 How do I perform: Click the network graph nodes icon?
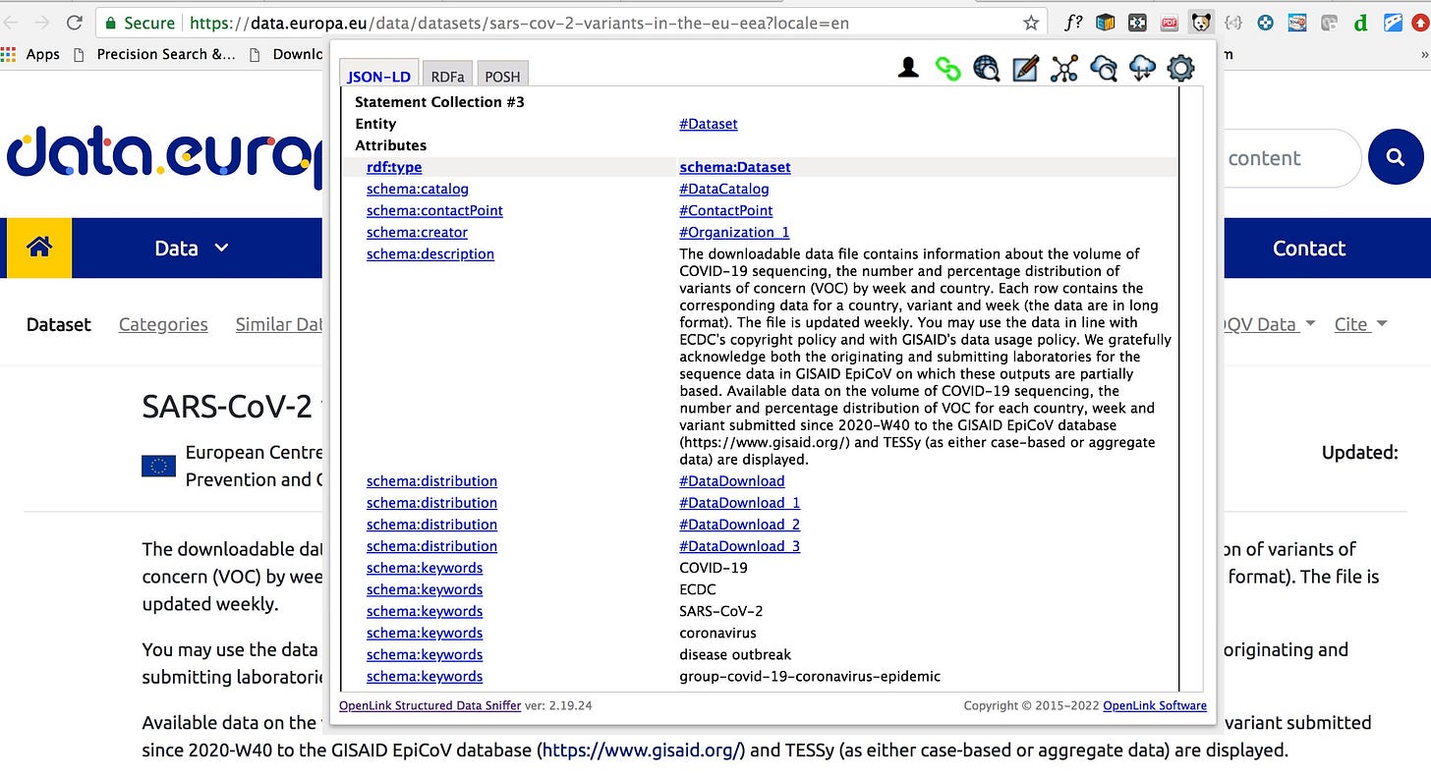point(1064,68)
